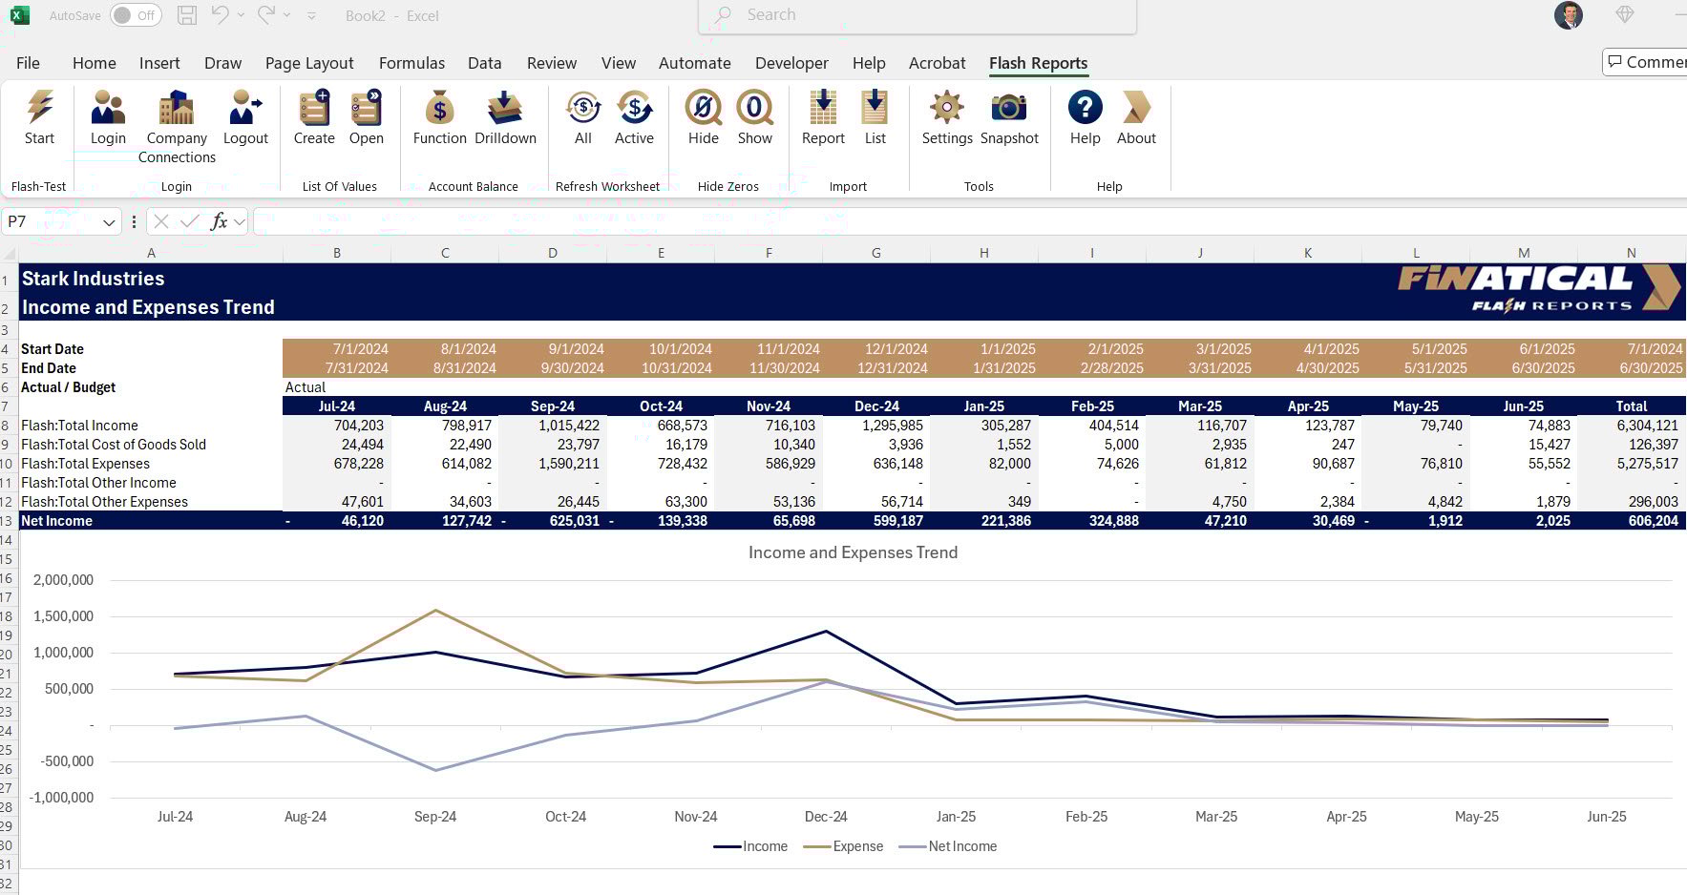Insert function using the fx button
Screen dimensions: 1687x895
point(220,221)
